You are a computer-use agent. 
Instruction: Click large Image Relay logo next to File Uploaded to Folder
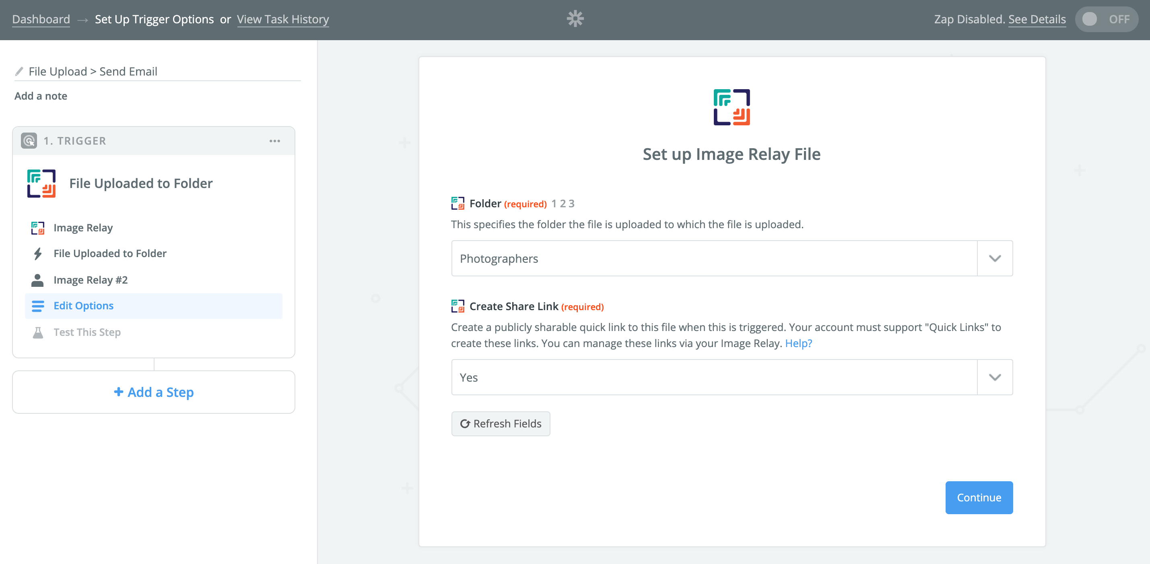coord(41,183)
